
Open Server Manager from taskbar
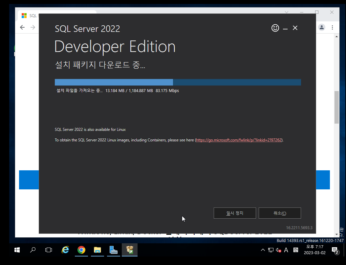(114, 250)
